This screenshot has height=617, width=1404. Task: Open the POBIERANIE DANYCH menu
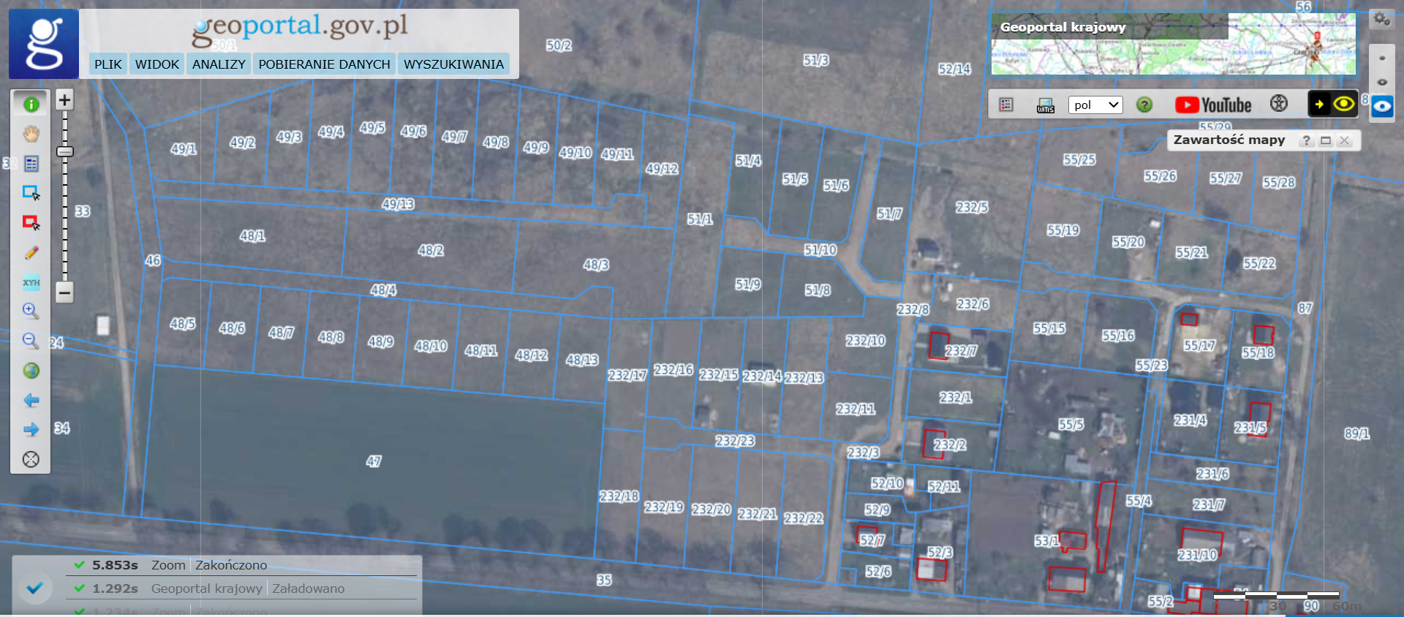(324, 64)
